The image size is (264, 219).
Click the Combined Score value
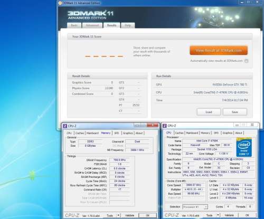pyautogui.click(x=112, y=94)
